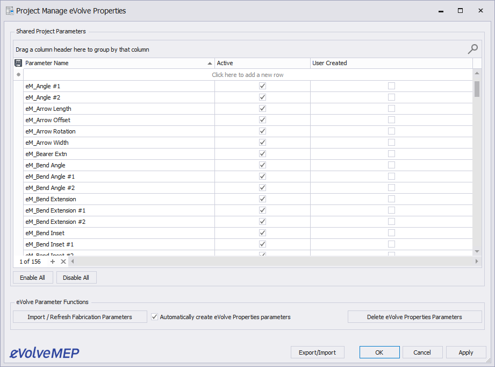The image size is (495, 367).
Task: Check User Created for eM_Bend Inset #1
Action: pyautogui.click(x=391, y=244)
